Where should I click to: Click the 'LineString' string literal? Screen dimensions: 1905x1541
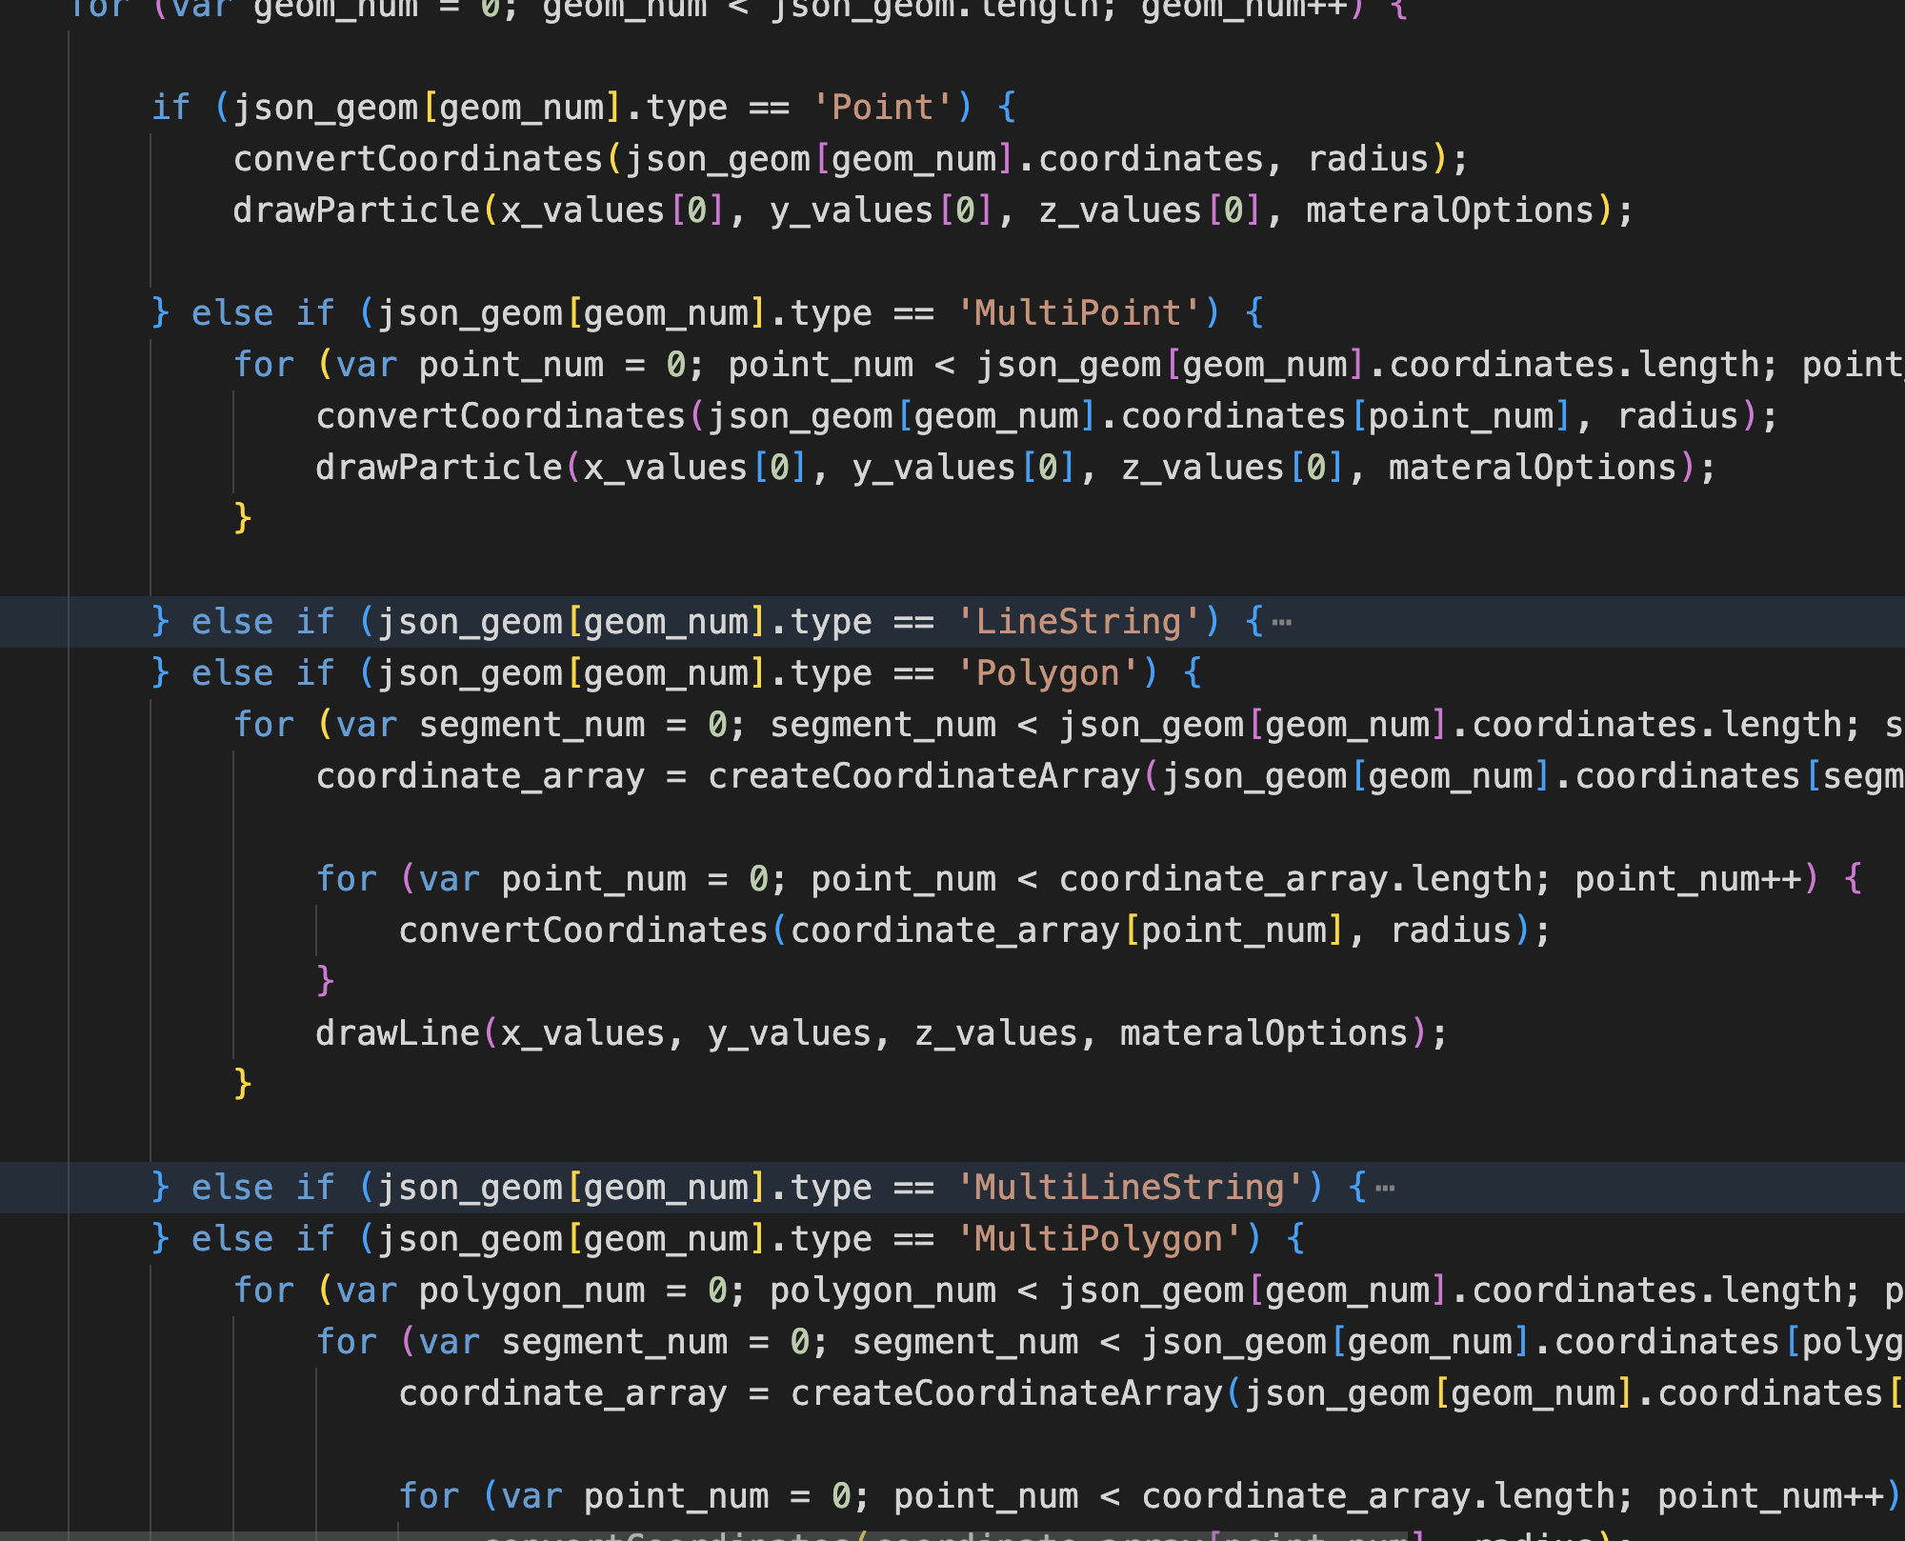[x=1078, y=622]
